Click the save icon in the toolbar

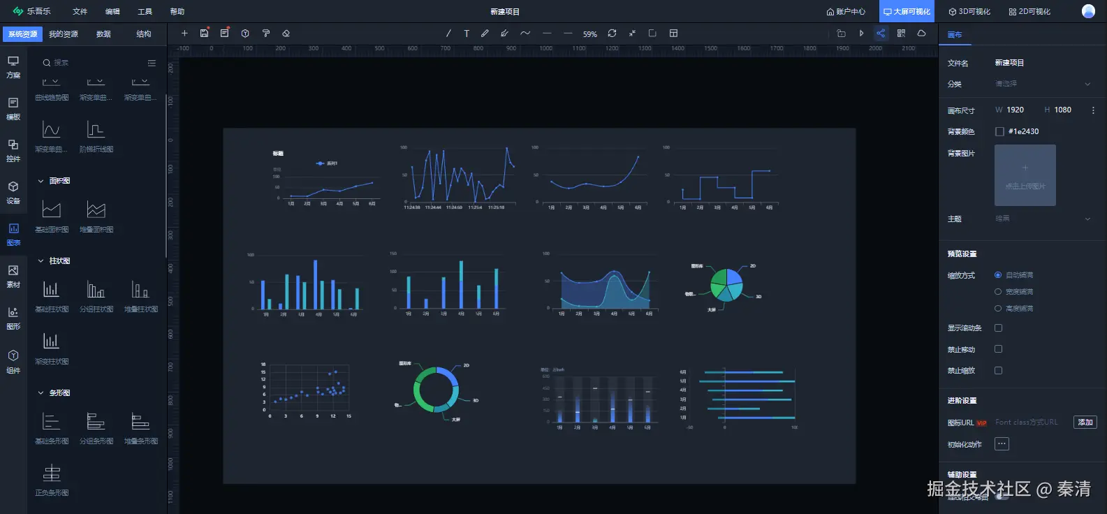tap(204, 34)
